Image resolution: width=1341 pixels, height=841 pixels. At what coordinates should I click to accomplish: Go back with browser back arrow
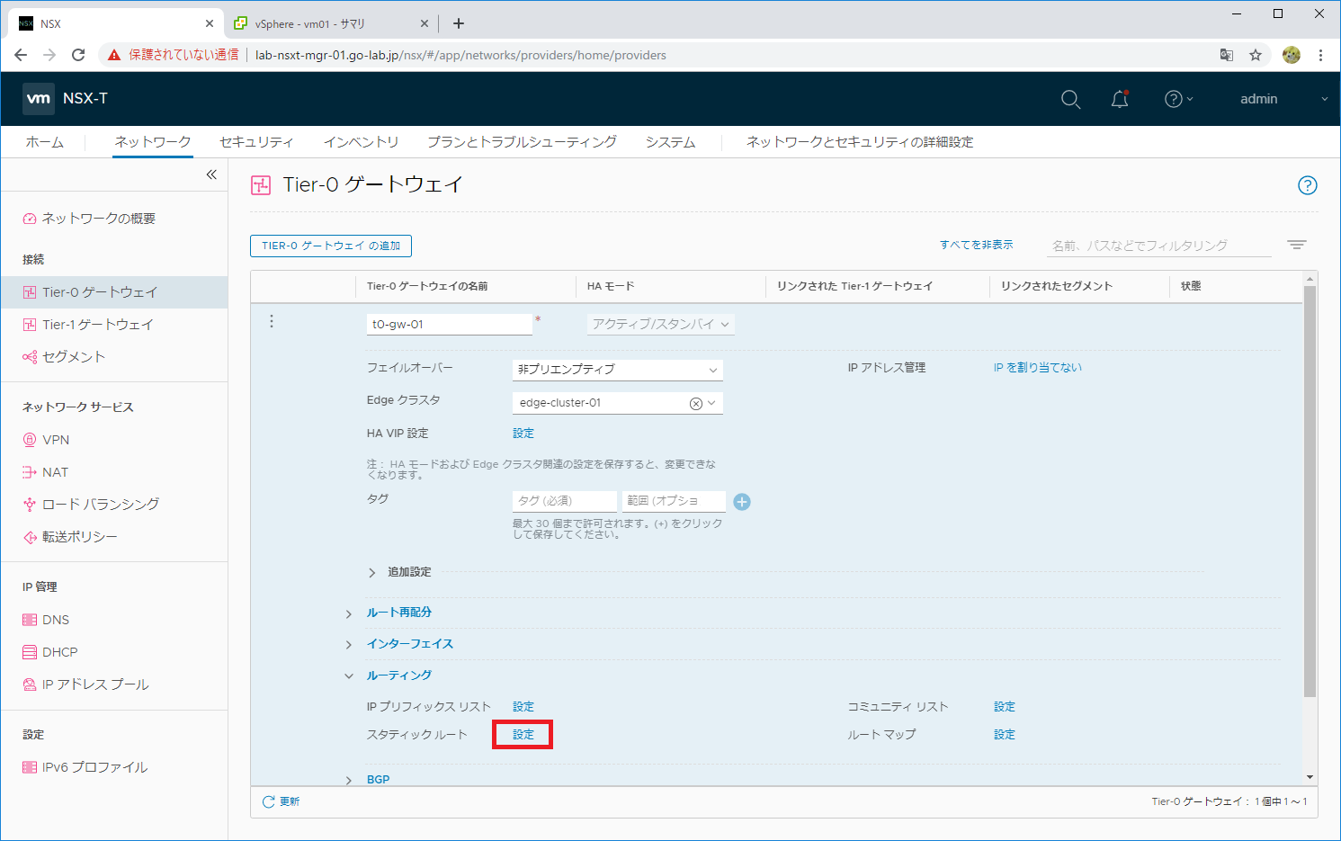21,55
